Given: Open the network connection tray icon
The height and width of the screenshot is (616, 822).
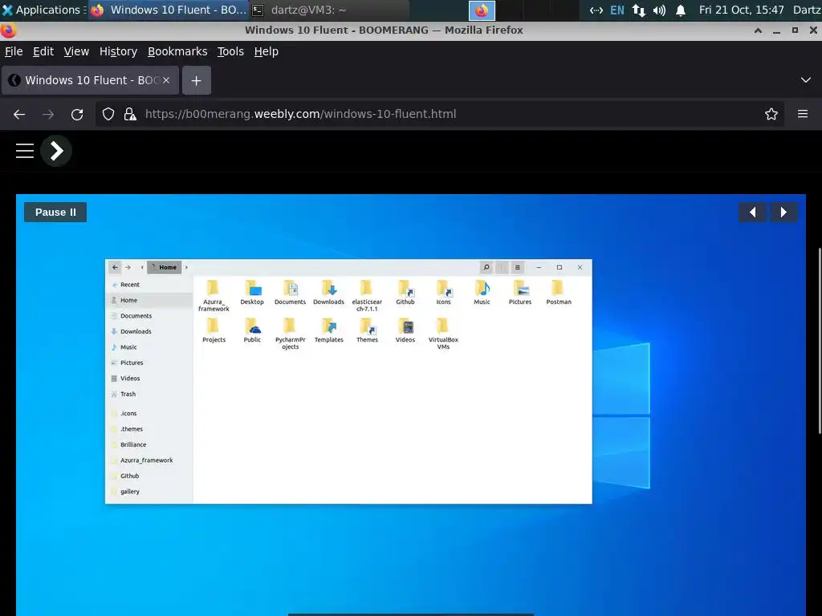Looking at the screenshot, I should [x=638, y=10].
